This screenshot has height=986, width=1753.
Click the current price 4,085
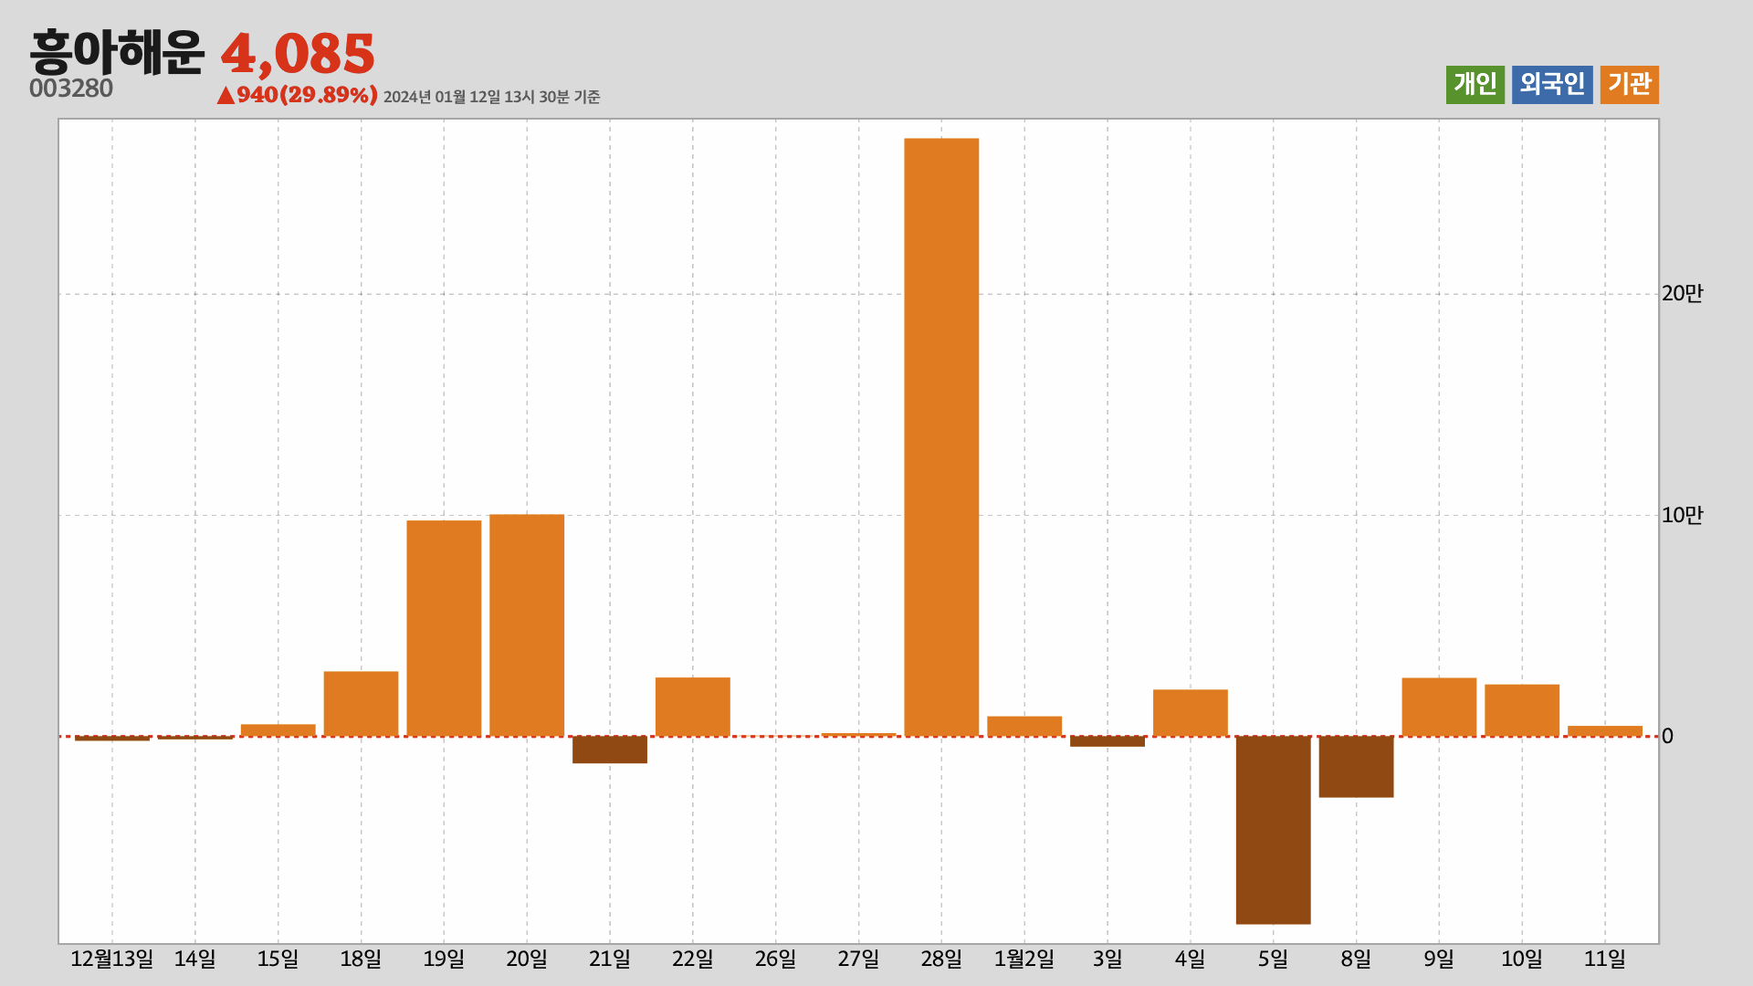298,54
